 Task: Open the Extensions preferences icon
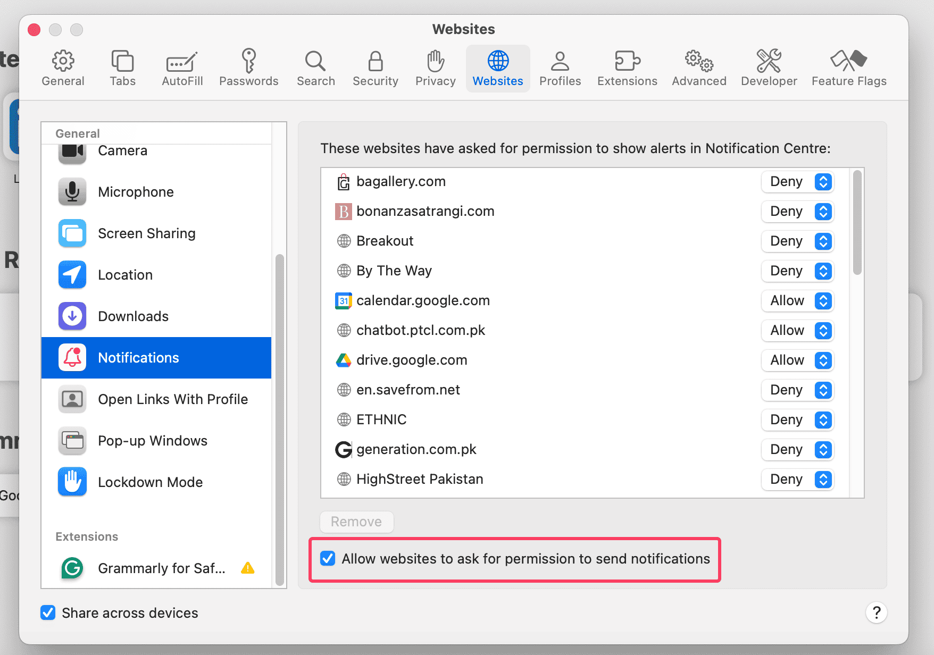[627, 61]
